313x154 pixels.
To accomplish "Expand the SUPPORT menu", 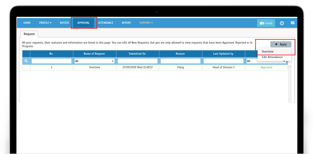I will [x=146, y=23].
